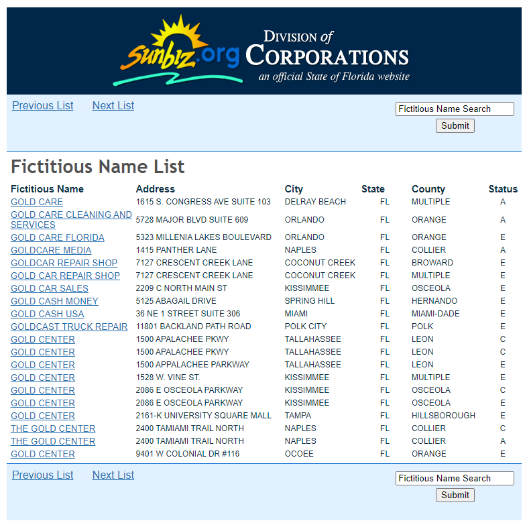This screenshot has width=527, height=529.
Task: Click the State column header
Action: [373, 189]
